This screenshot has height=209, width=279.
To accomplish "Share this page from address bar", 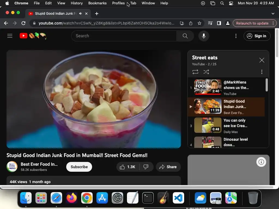I will (190, 23).
